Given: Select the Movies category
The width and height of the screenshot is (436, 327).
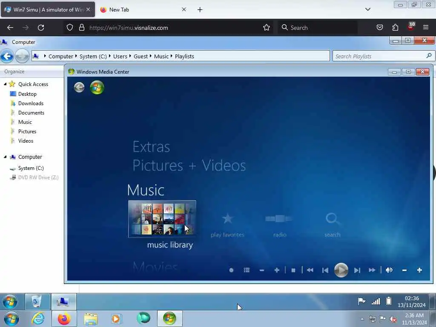Looking at the screenshot, I should (x=155, y=267).
